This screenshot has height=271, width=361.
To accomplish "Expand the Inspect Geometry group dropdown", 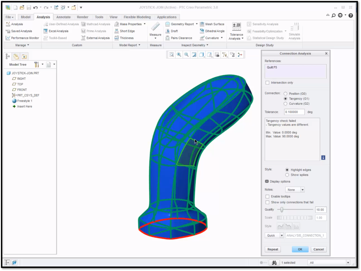I will pyautogui.click(x=195, y=45).
